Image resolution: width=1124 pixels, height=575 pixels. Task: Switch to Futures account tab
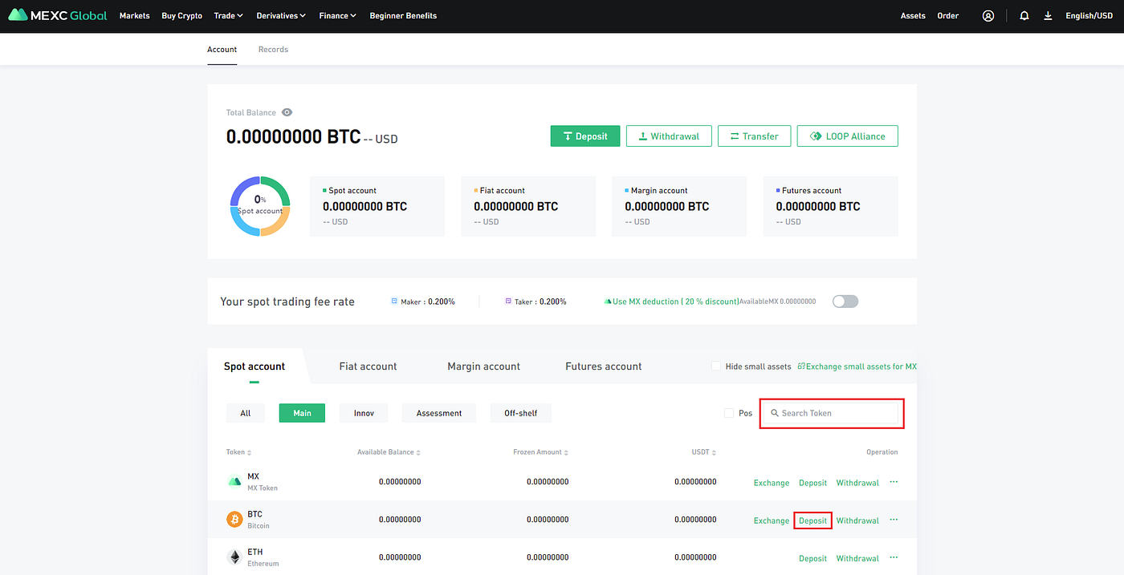pyautogui.click(x=604, y=366)
